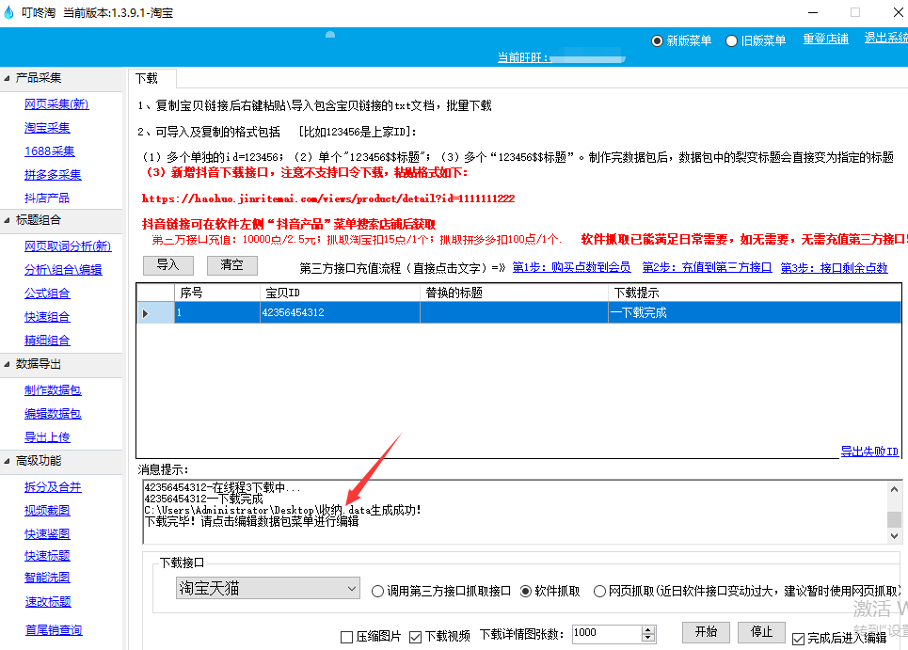The height and width of the screenshot is (650, 908).
Task: Select the 旧版菜单 radio button
Action: (x=731, y=41)
